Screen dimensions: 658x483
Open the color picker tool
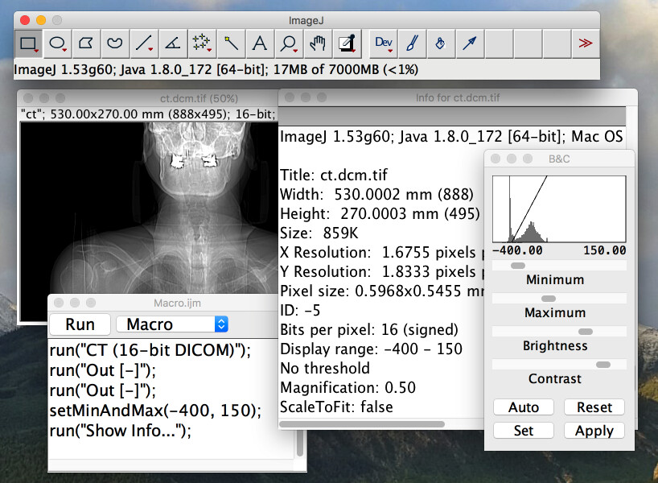click(347, 43)
